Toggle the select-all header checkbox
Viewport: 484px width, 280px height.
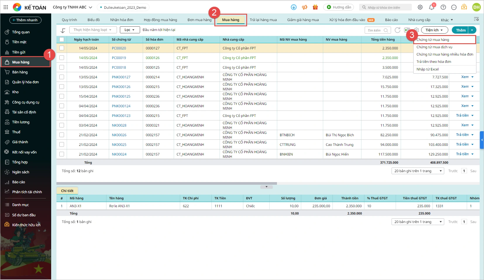point(62,39)
